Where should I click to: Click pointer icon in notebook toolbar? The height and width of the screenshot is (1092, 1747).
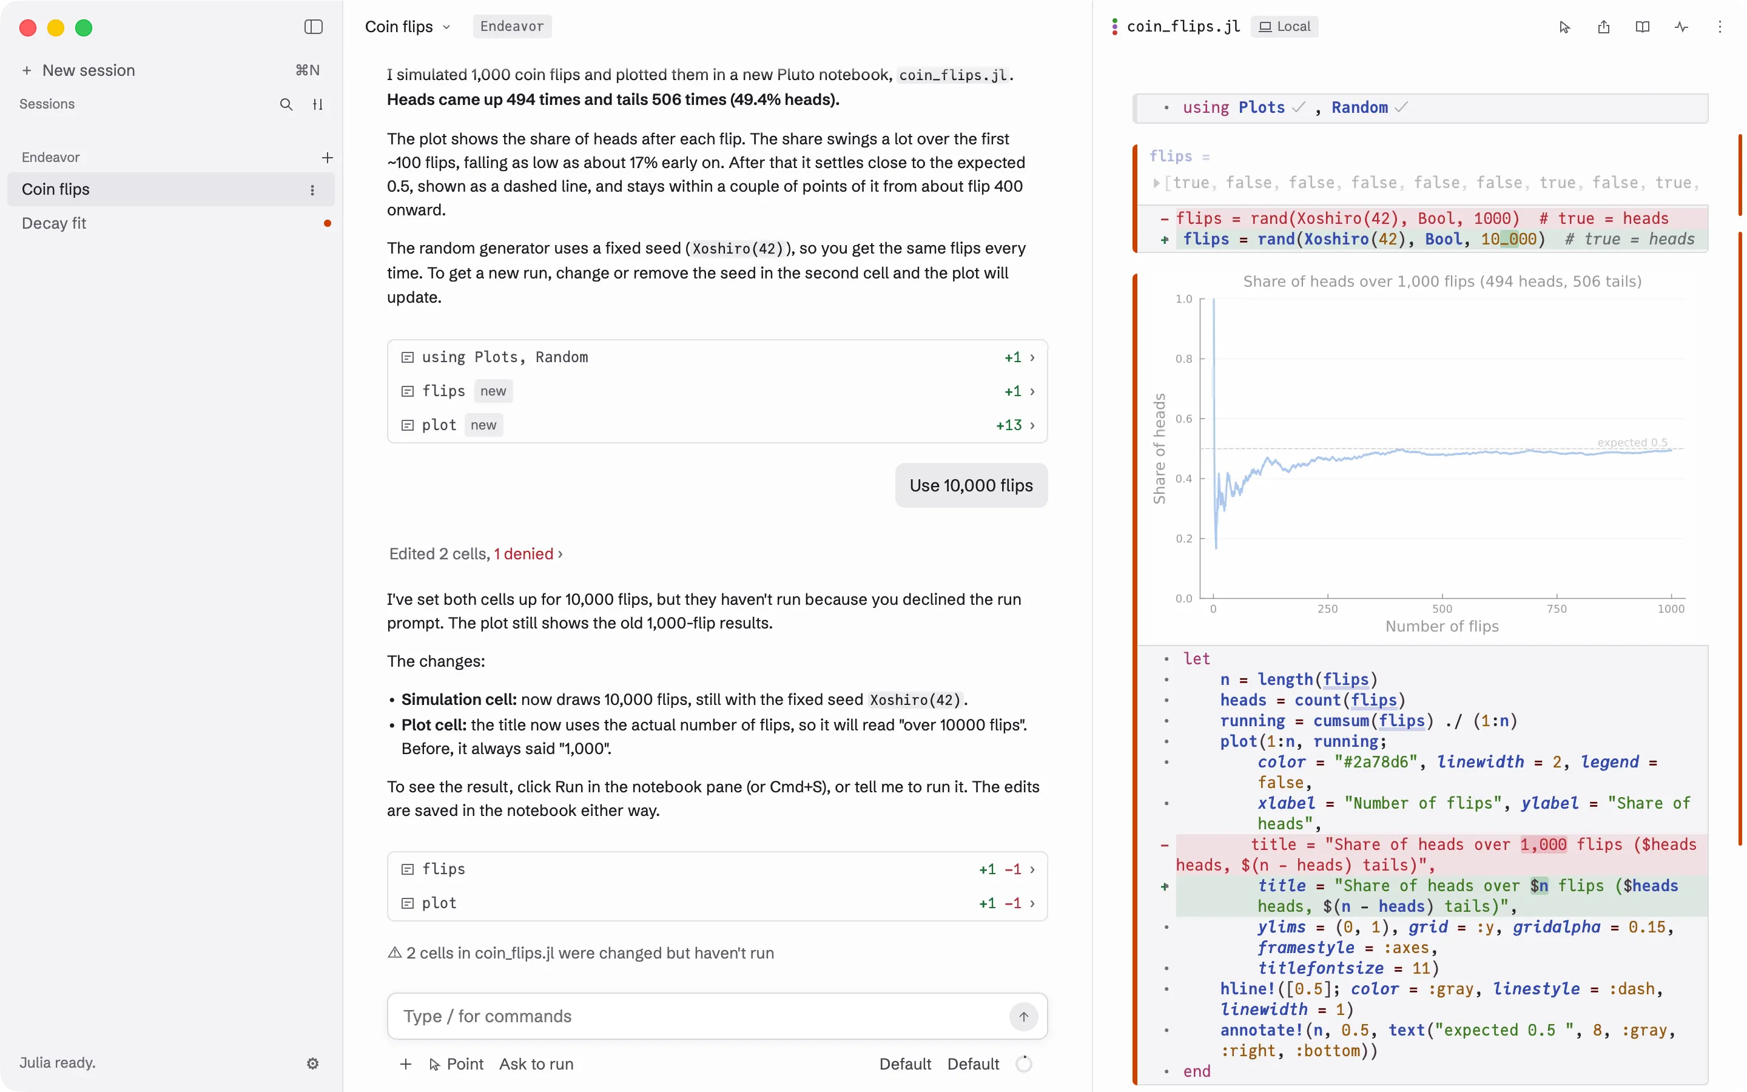point(1564,27)
